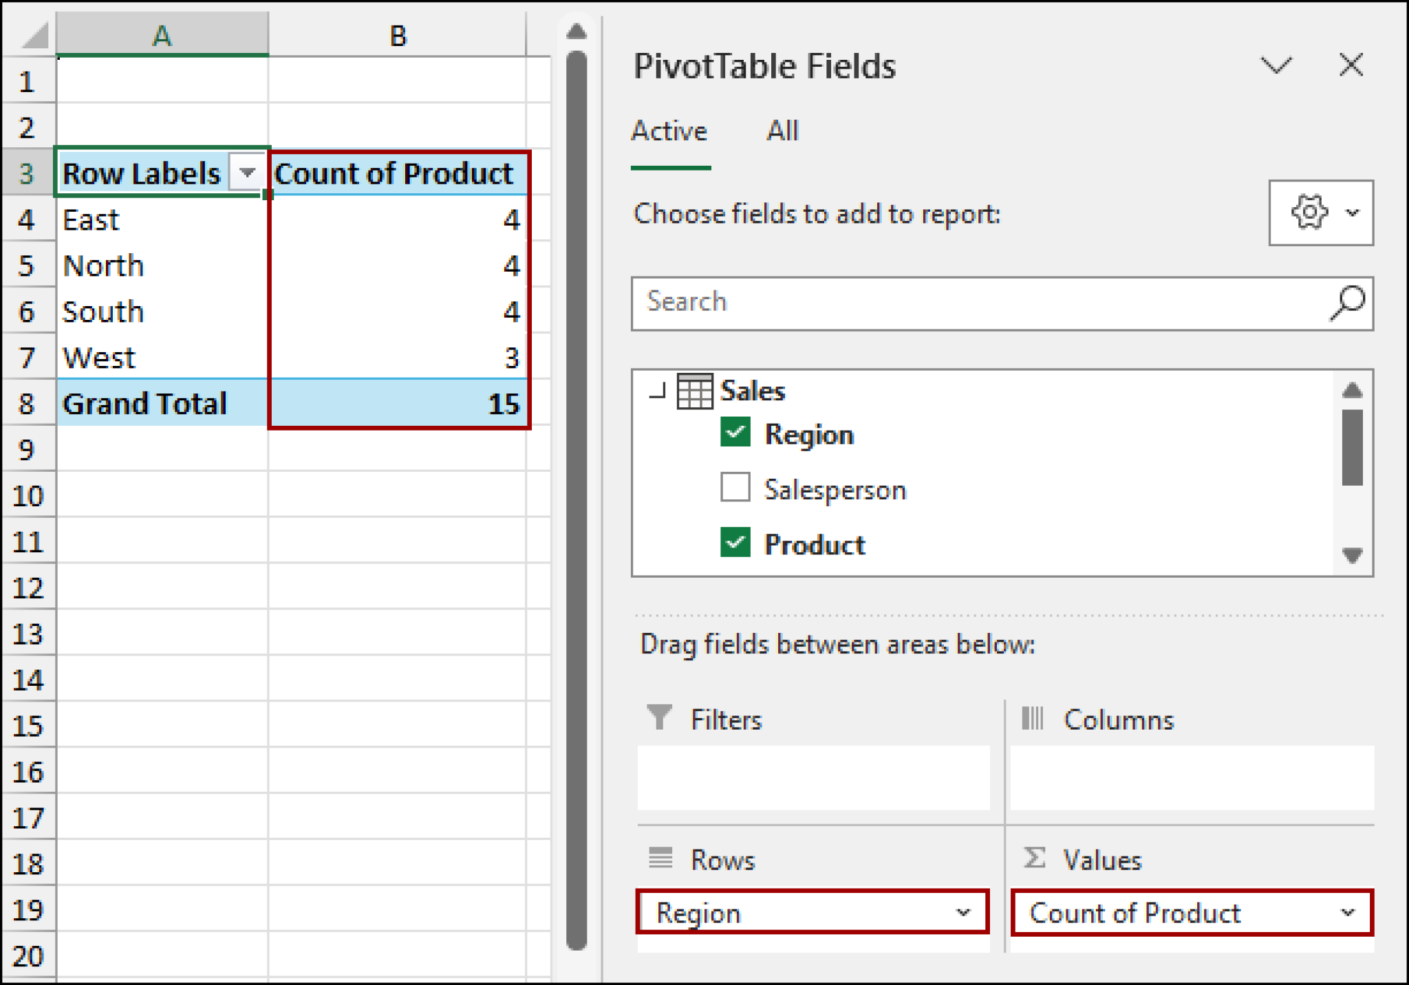
Task: Switch to the All tab
Action: pos(782,131)
